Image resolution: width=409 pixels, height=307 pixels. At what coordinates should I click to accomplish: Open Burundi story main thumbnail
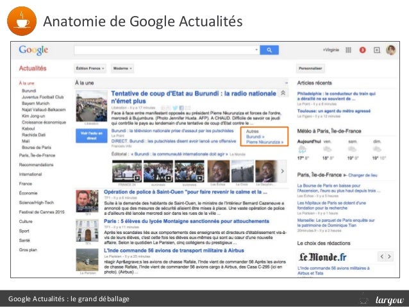pyautogui.click(x=92, y=106)
